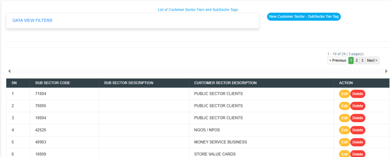Sort by Sub Sector Code column header
This screenshot has width=391, height=157.
tap(52, 83)
